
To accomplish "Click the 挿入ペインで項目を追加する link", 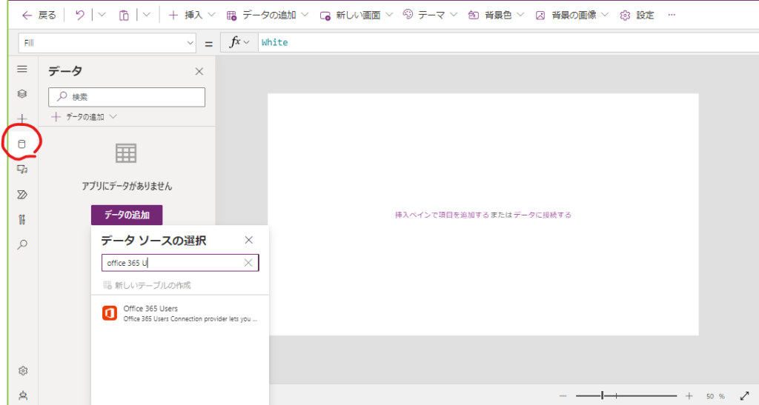I will tap(442, 215).
